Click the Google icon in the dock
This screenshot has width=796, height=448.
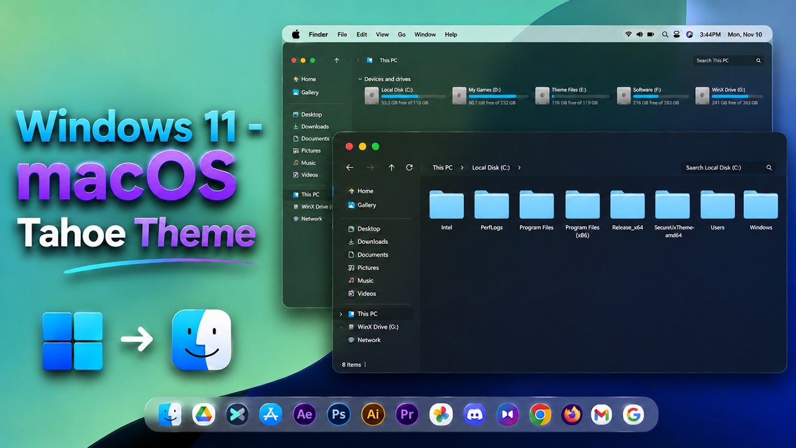pos(633,414)
